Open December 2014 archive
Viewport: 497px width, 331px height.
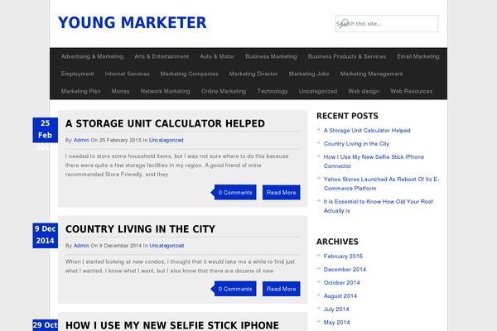coord(345,270)
